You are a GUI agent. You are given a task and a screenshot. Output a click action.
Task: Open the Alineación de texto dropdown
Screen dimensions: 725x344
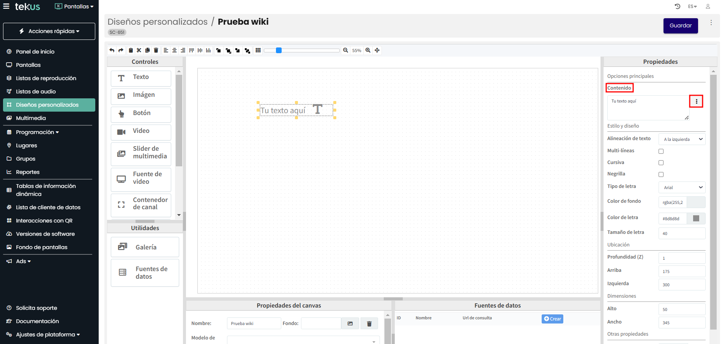682,139
